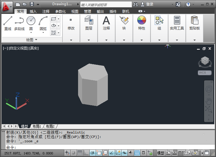Click the keyword search input field

pos(106,5)
